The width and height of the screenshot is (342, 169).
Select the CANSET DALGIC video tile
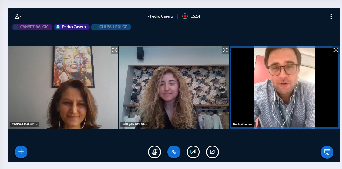[63, 88]
